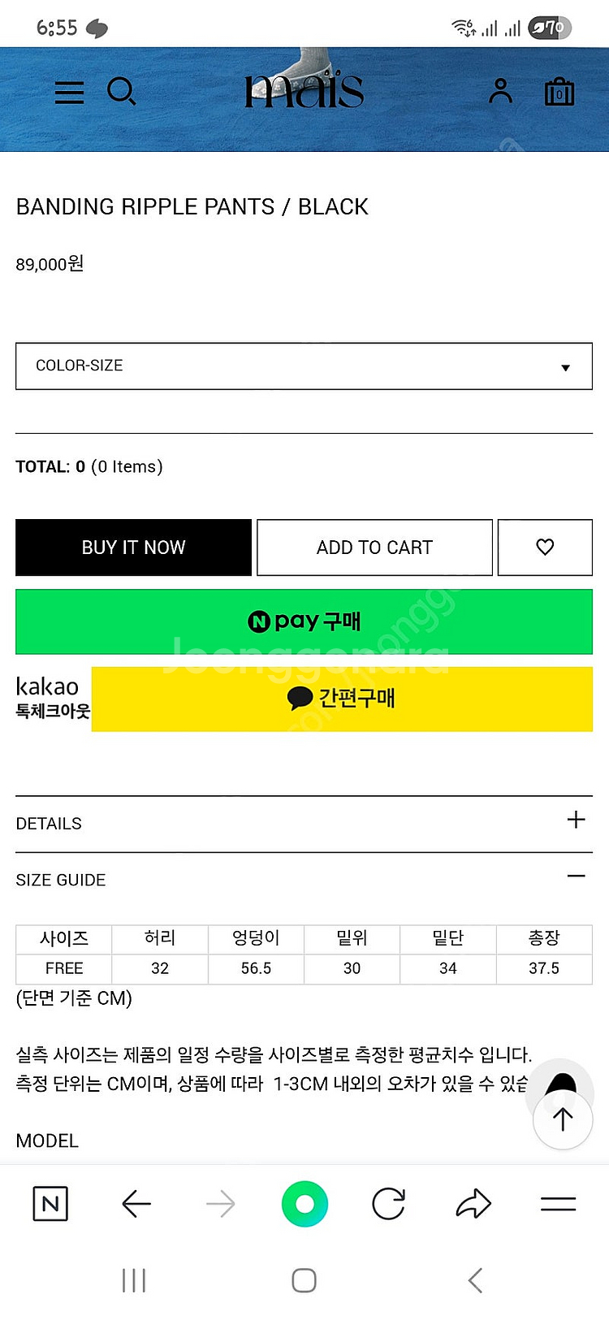The width and height of the screenshot is (609, 1320).
Task: Reload the page with refresh icon
Action: click(x=388, y=1204)
